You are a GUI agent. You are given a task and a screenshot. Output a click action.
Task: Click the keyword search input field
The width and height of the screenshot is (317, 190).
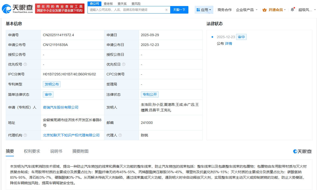coord(126,9)
